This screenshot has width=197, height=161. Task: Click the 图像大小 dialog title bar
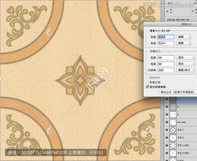170,24
